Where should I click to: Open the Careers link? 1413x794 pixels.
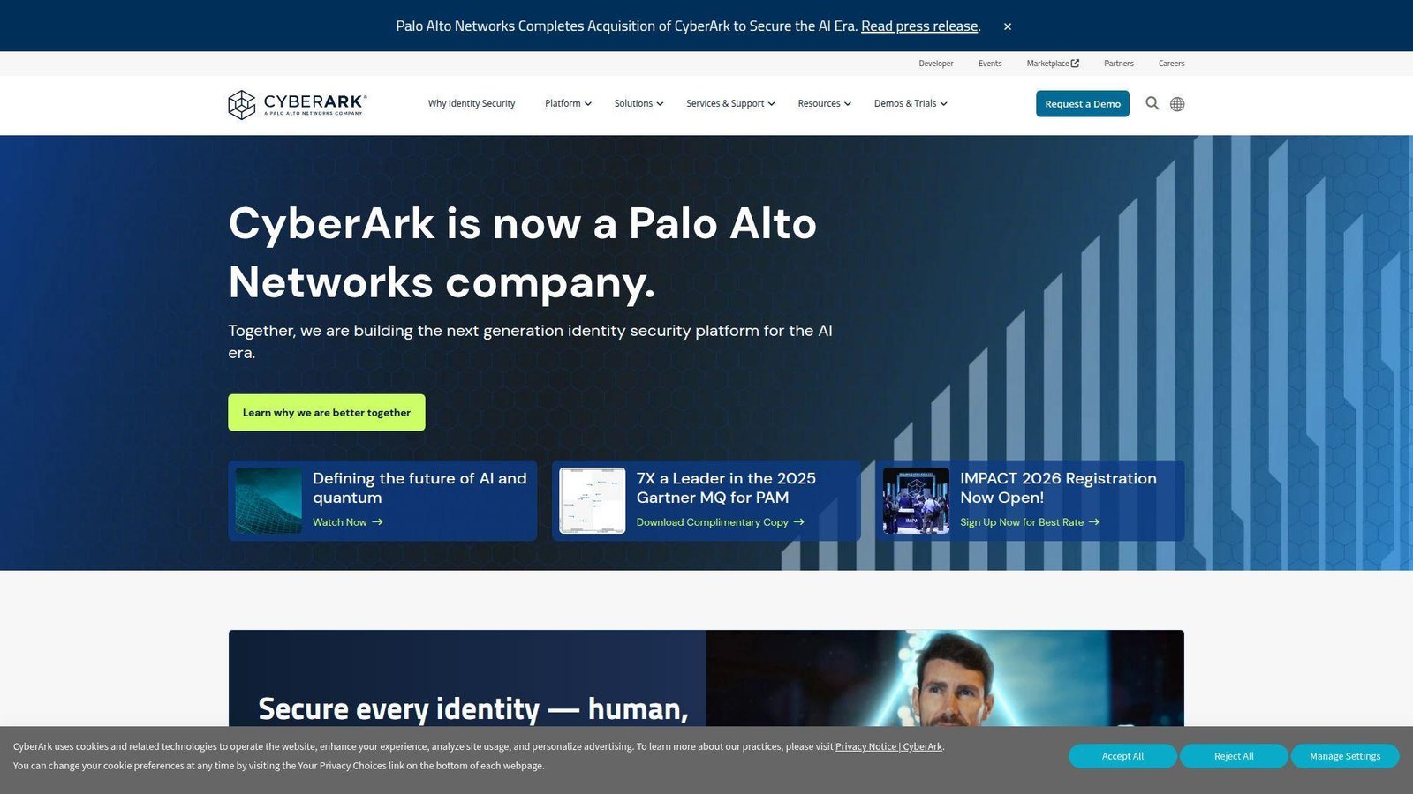coord(1171,64)
